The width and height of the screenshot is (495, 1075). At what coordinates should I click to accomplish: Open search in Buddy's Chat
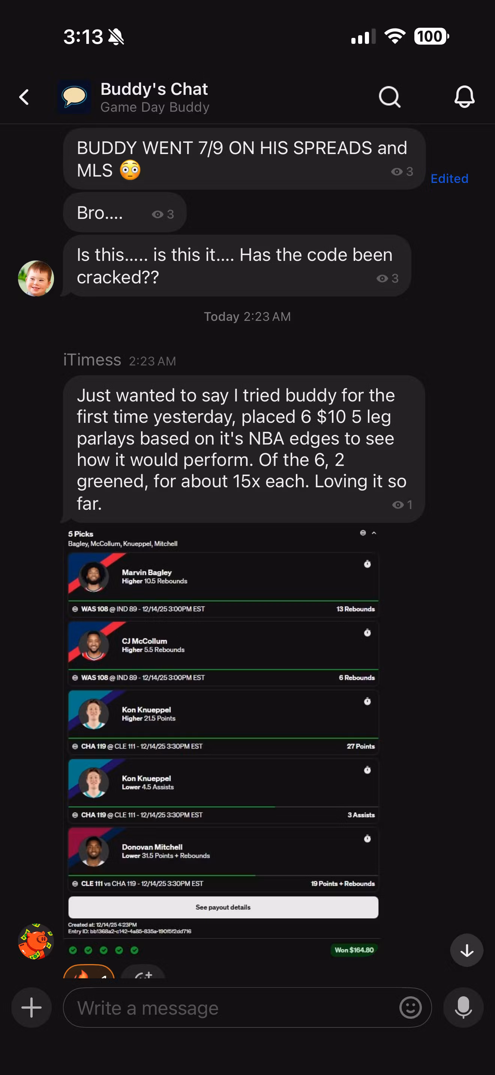tap(389, 97)
